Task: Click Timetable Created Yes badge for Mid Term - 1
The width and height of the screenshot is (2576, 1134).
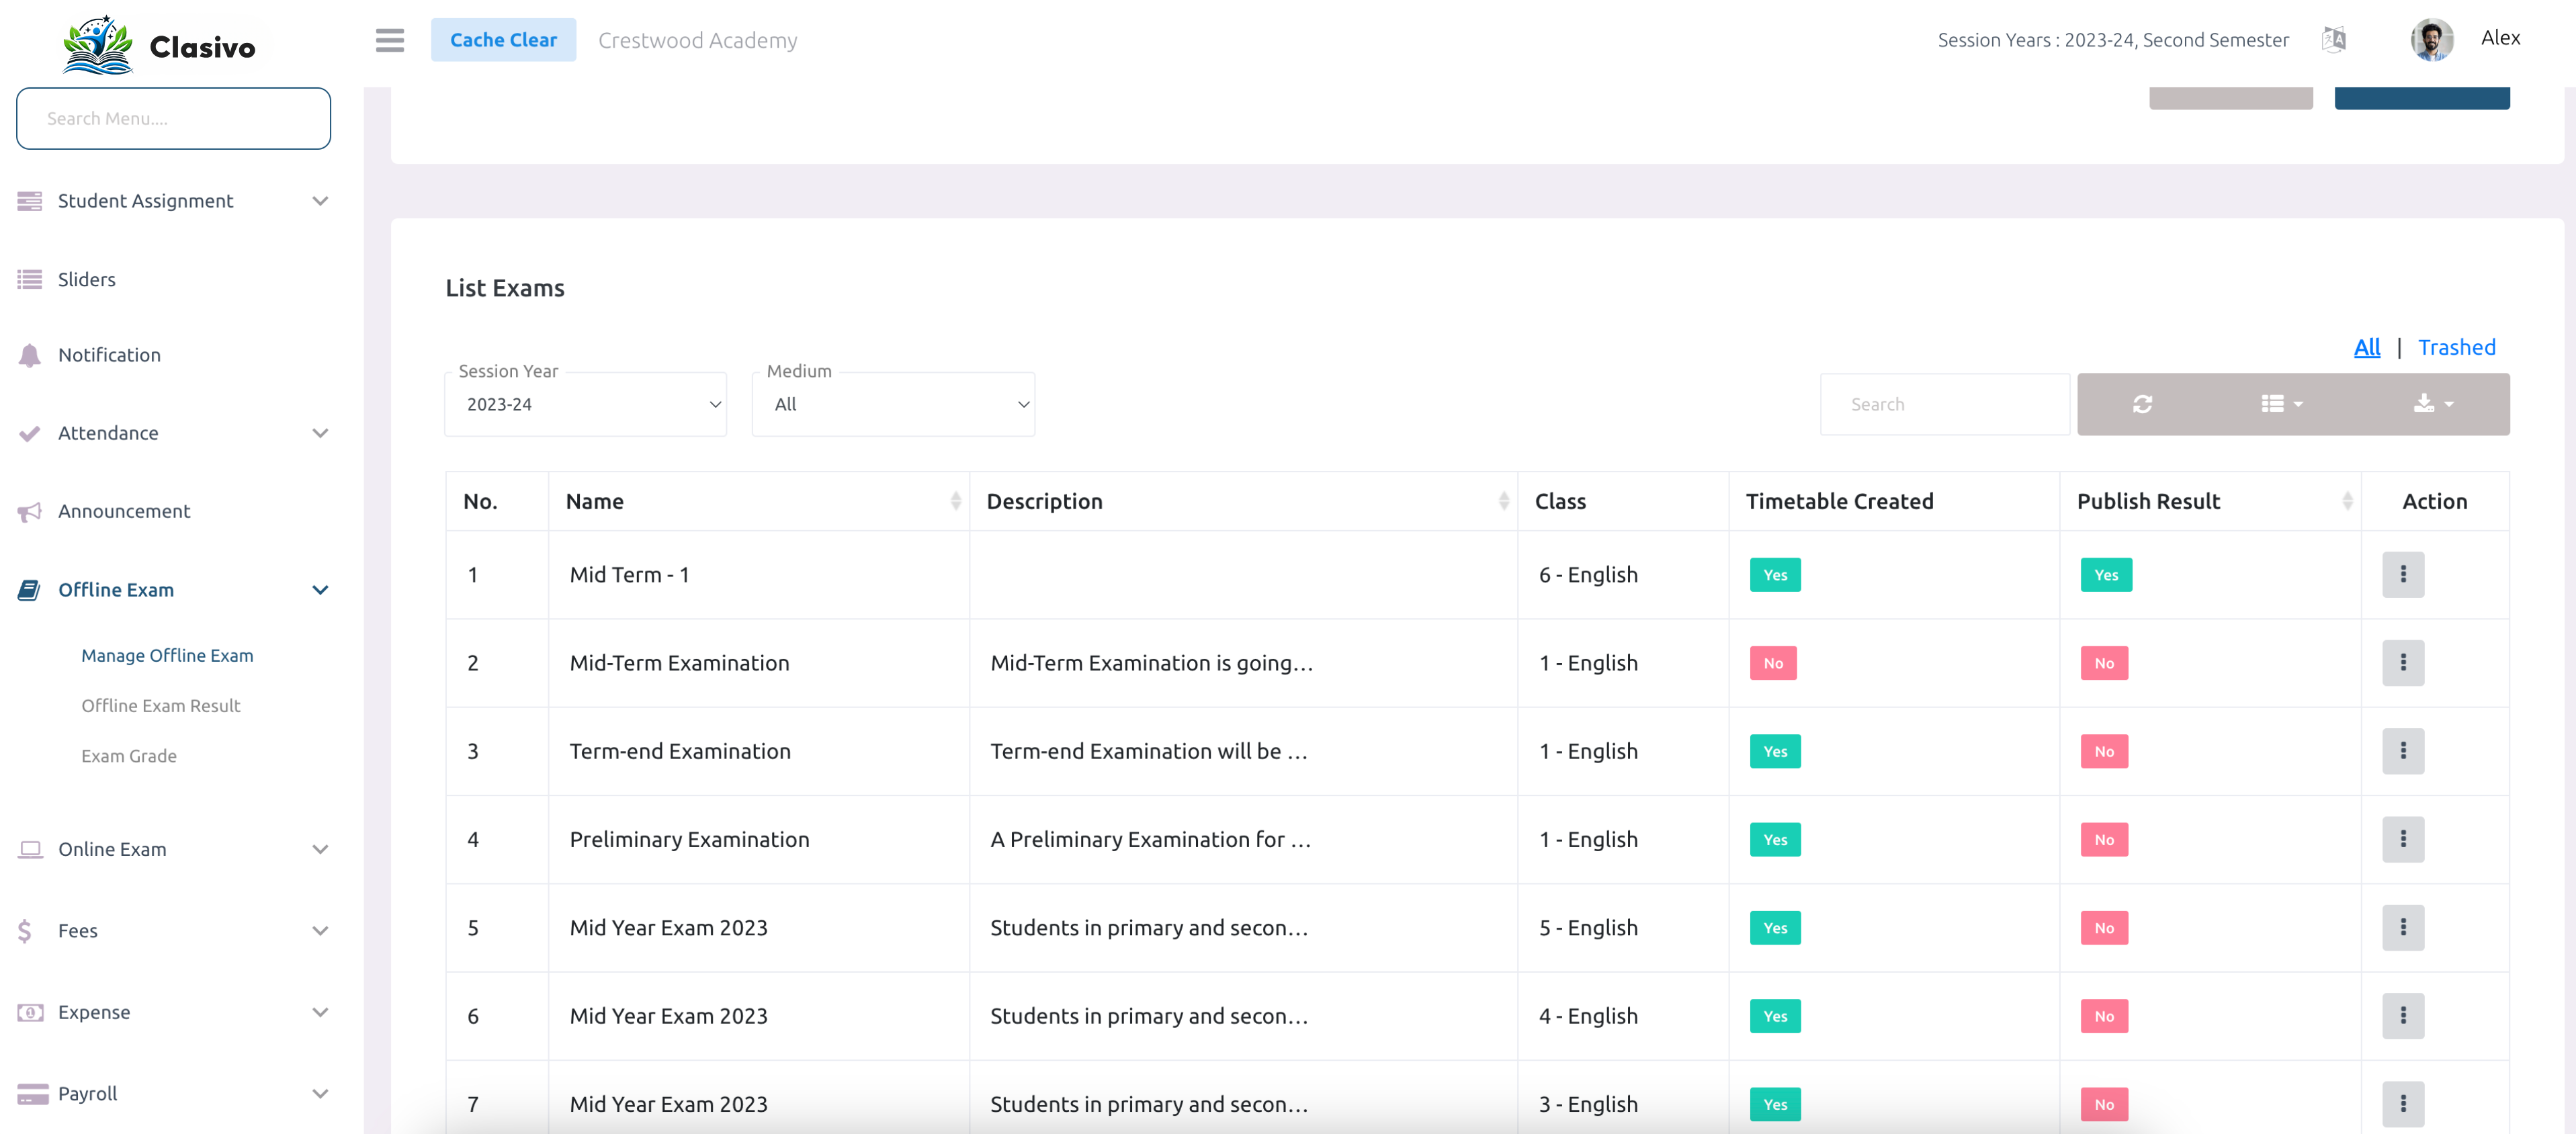Action: point(1774,575)
